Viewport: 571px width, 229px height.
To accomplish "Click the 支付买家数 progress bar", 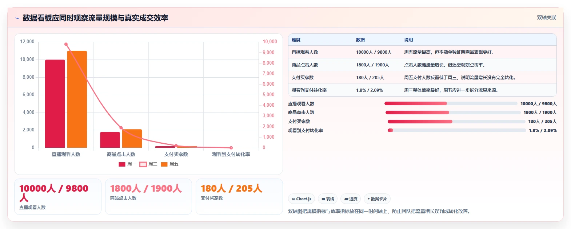I will pos(456,122).
